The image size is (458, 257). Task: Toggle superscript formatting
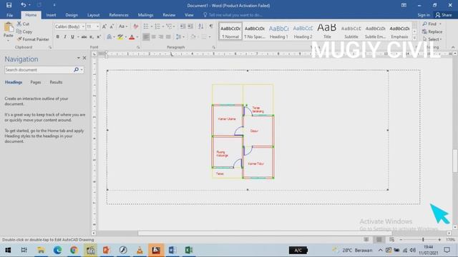[99, 37]
